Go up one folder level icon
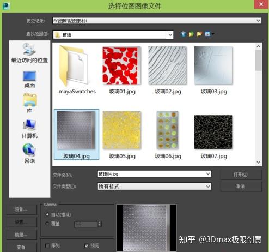 (x=191, y=34)
